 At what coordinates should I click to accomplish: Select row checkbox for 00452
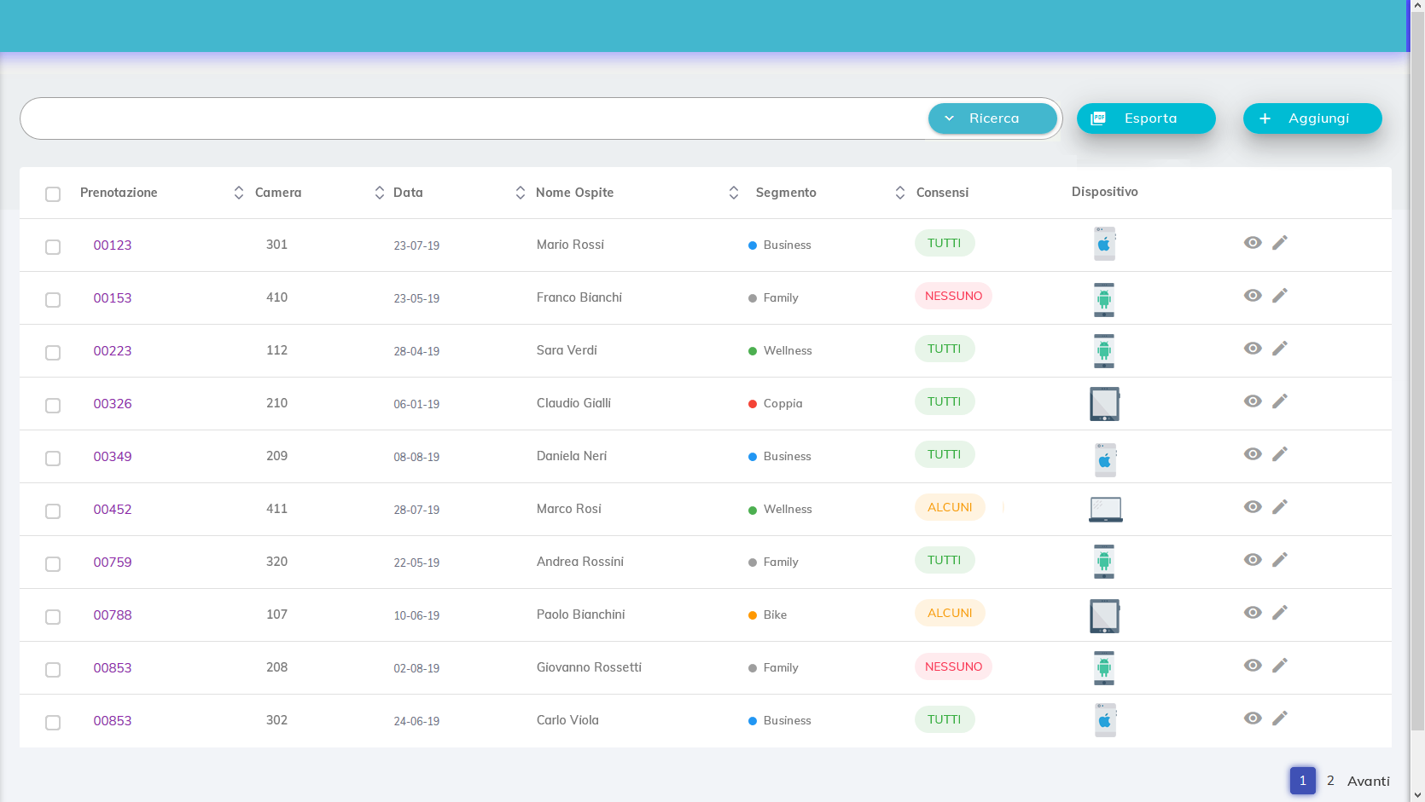coord(53,511)
